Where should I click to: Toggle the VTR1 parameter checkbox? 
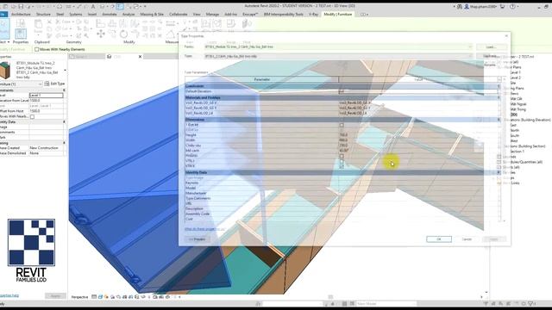click(342, 161)
